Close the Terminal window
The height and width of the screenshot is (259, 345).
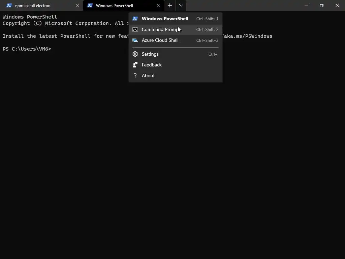(x=337, y=5)
